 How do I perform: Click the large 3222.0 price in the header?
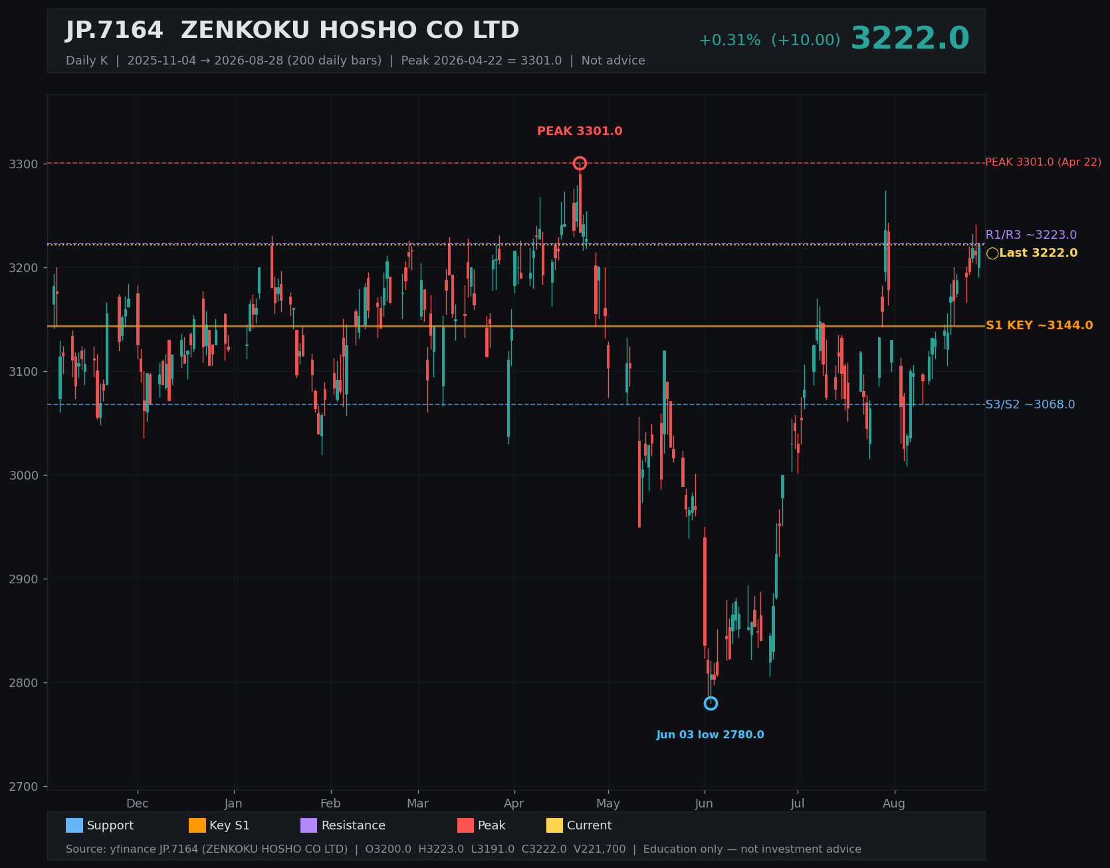coord(910,39)
